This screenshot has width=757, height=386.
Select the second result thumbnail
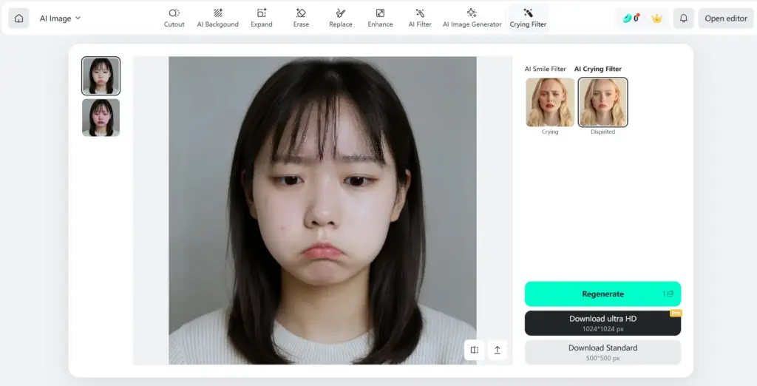pos(101,118)
